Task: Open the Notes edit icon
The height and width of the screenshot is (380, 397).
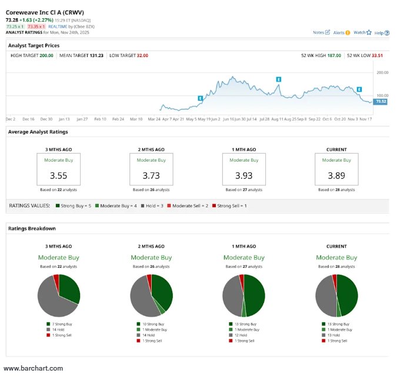Action: click(328, 32)
